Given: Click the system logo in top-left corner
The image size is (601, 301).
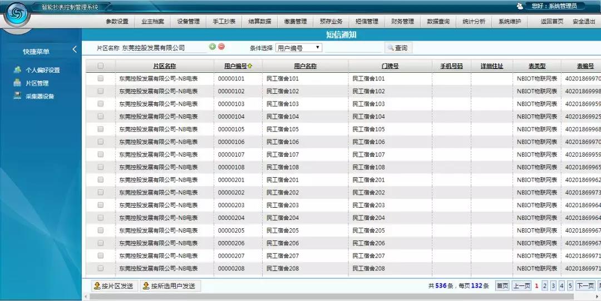Looking at the screenshot, I should point(17,14).
